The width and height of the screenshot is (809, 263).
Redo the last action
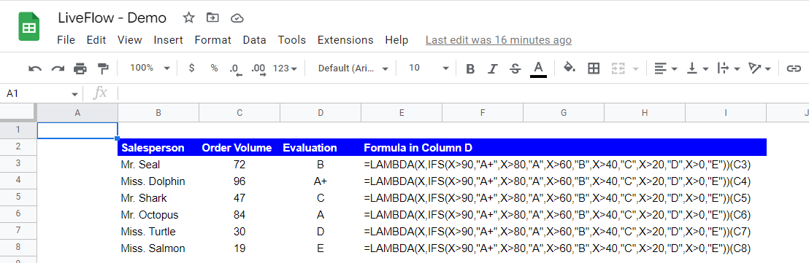point(57,68)
